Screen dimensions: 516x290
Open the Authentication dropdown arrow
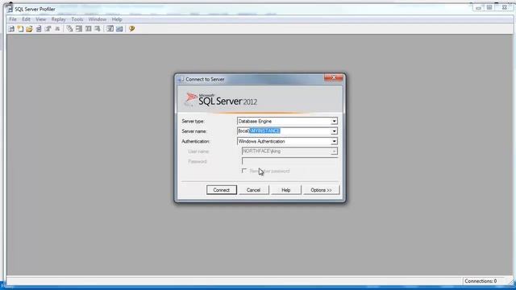[334, 142]
